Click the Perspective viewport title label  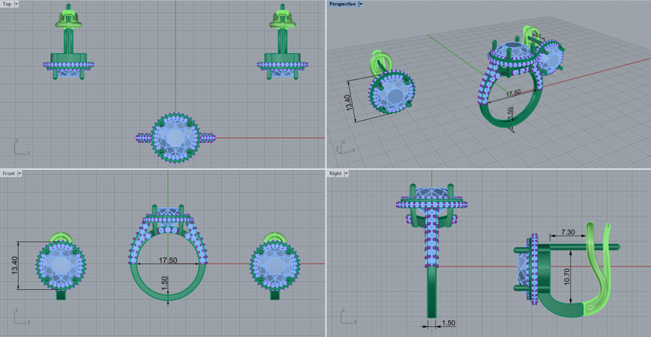coord(343,4)
